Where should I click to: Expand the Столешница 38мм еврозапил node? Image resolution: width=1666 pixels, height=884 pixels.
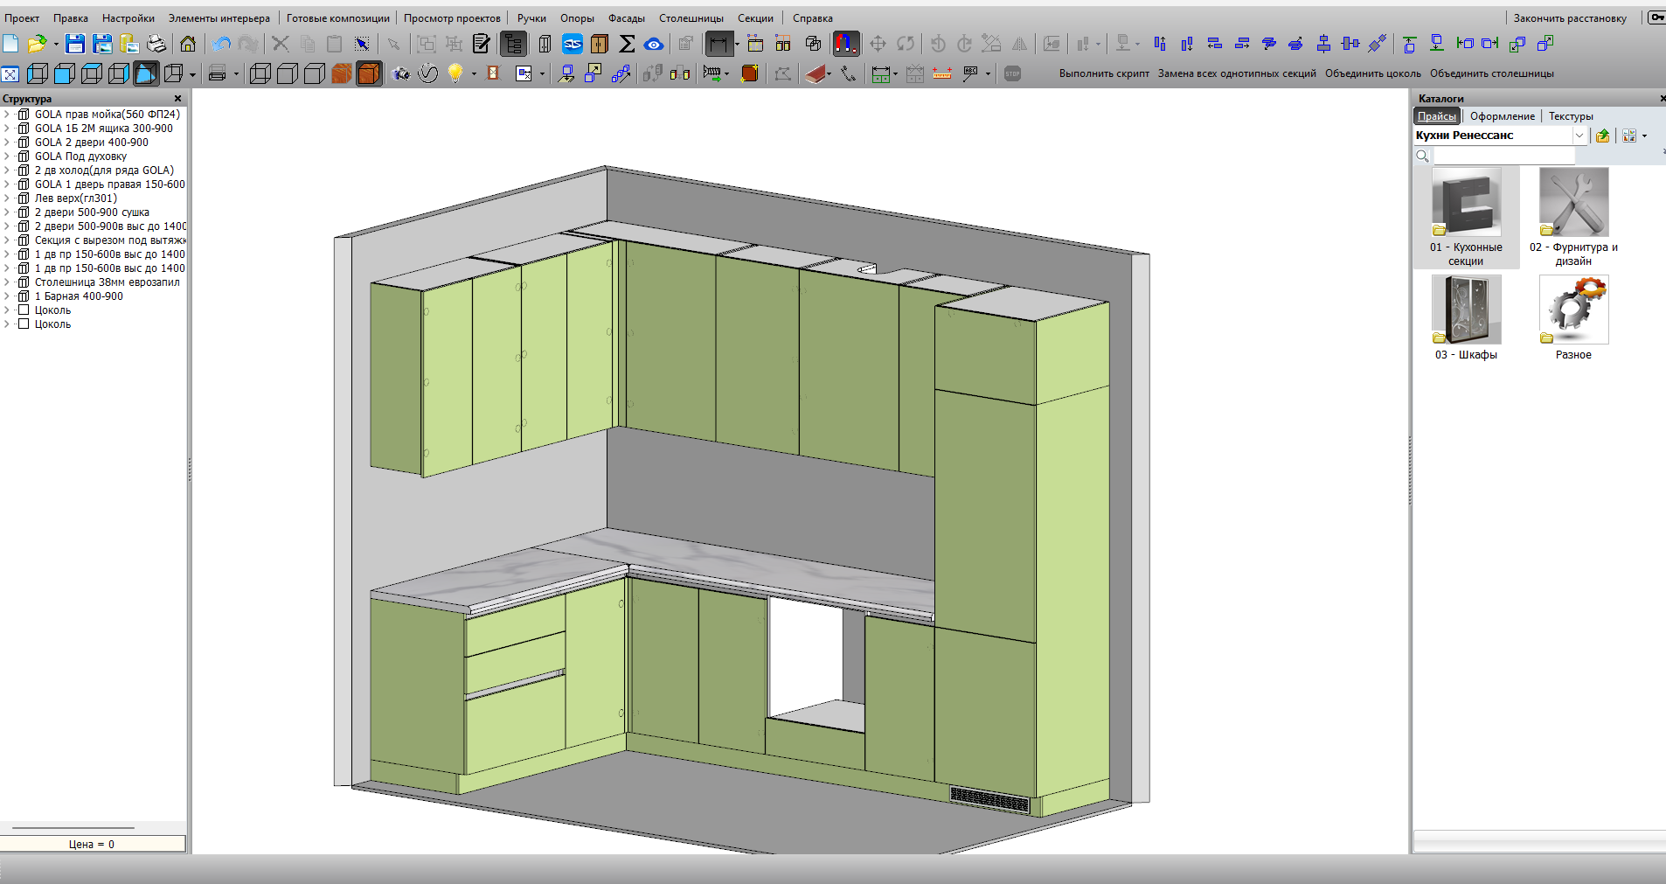7,282
